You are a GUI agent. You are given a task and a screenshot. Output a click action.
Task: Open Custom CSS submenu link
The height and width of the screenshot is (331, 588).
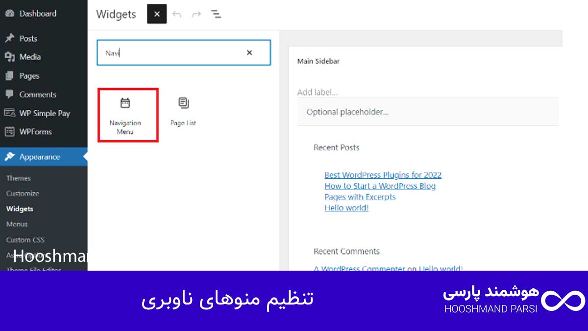point(25,240)
